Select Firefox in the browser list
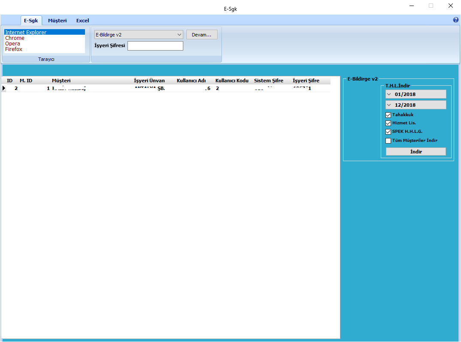This screenshot has width=461, height=342. (x=14, y=49)
